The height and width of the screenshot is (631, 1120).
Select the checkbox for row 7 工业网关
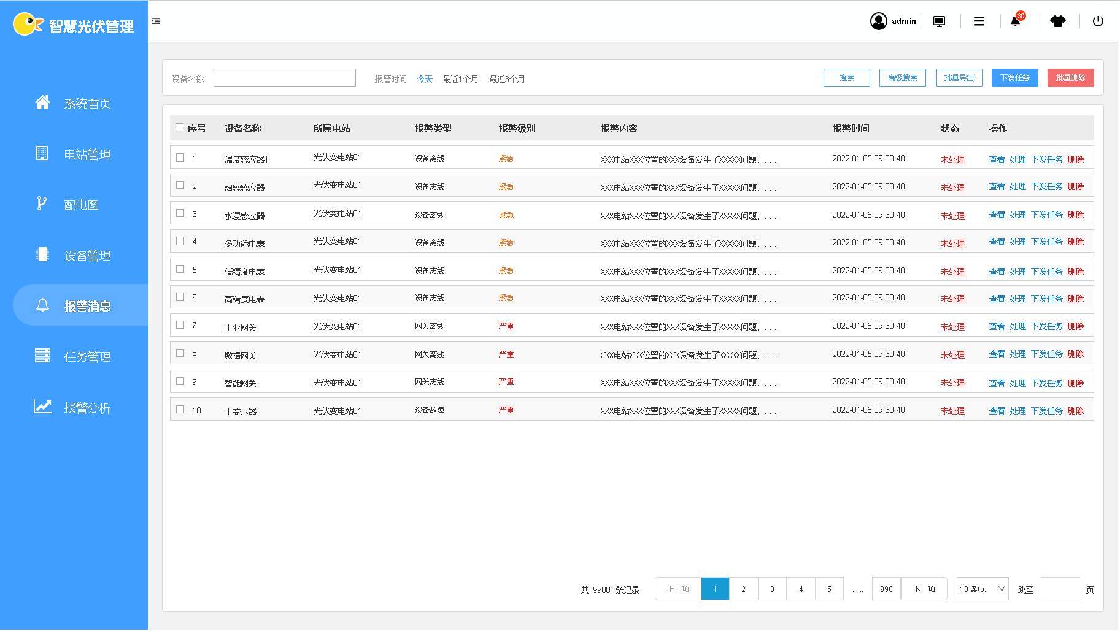[x=180, y=325]
